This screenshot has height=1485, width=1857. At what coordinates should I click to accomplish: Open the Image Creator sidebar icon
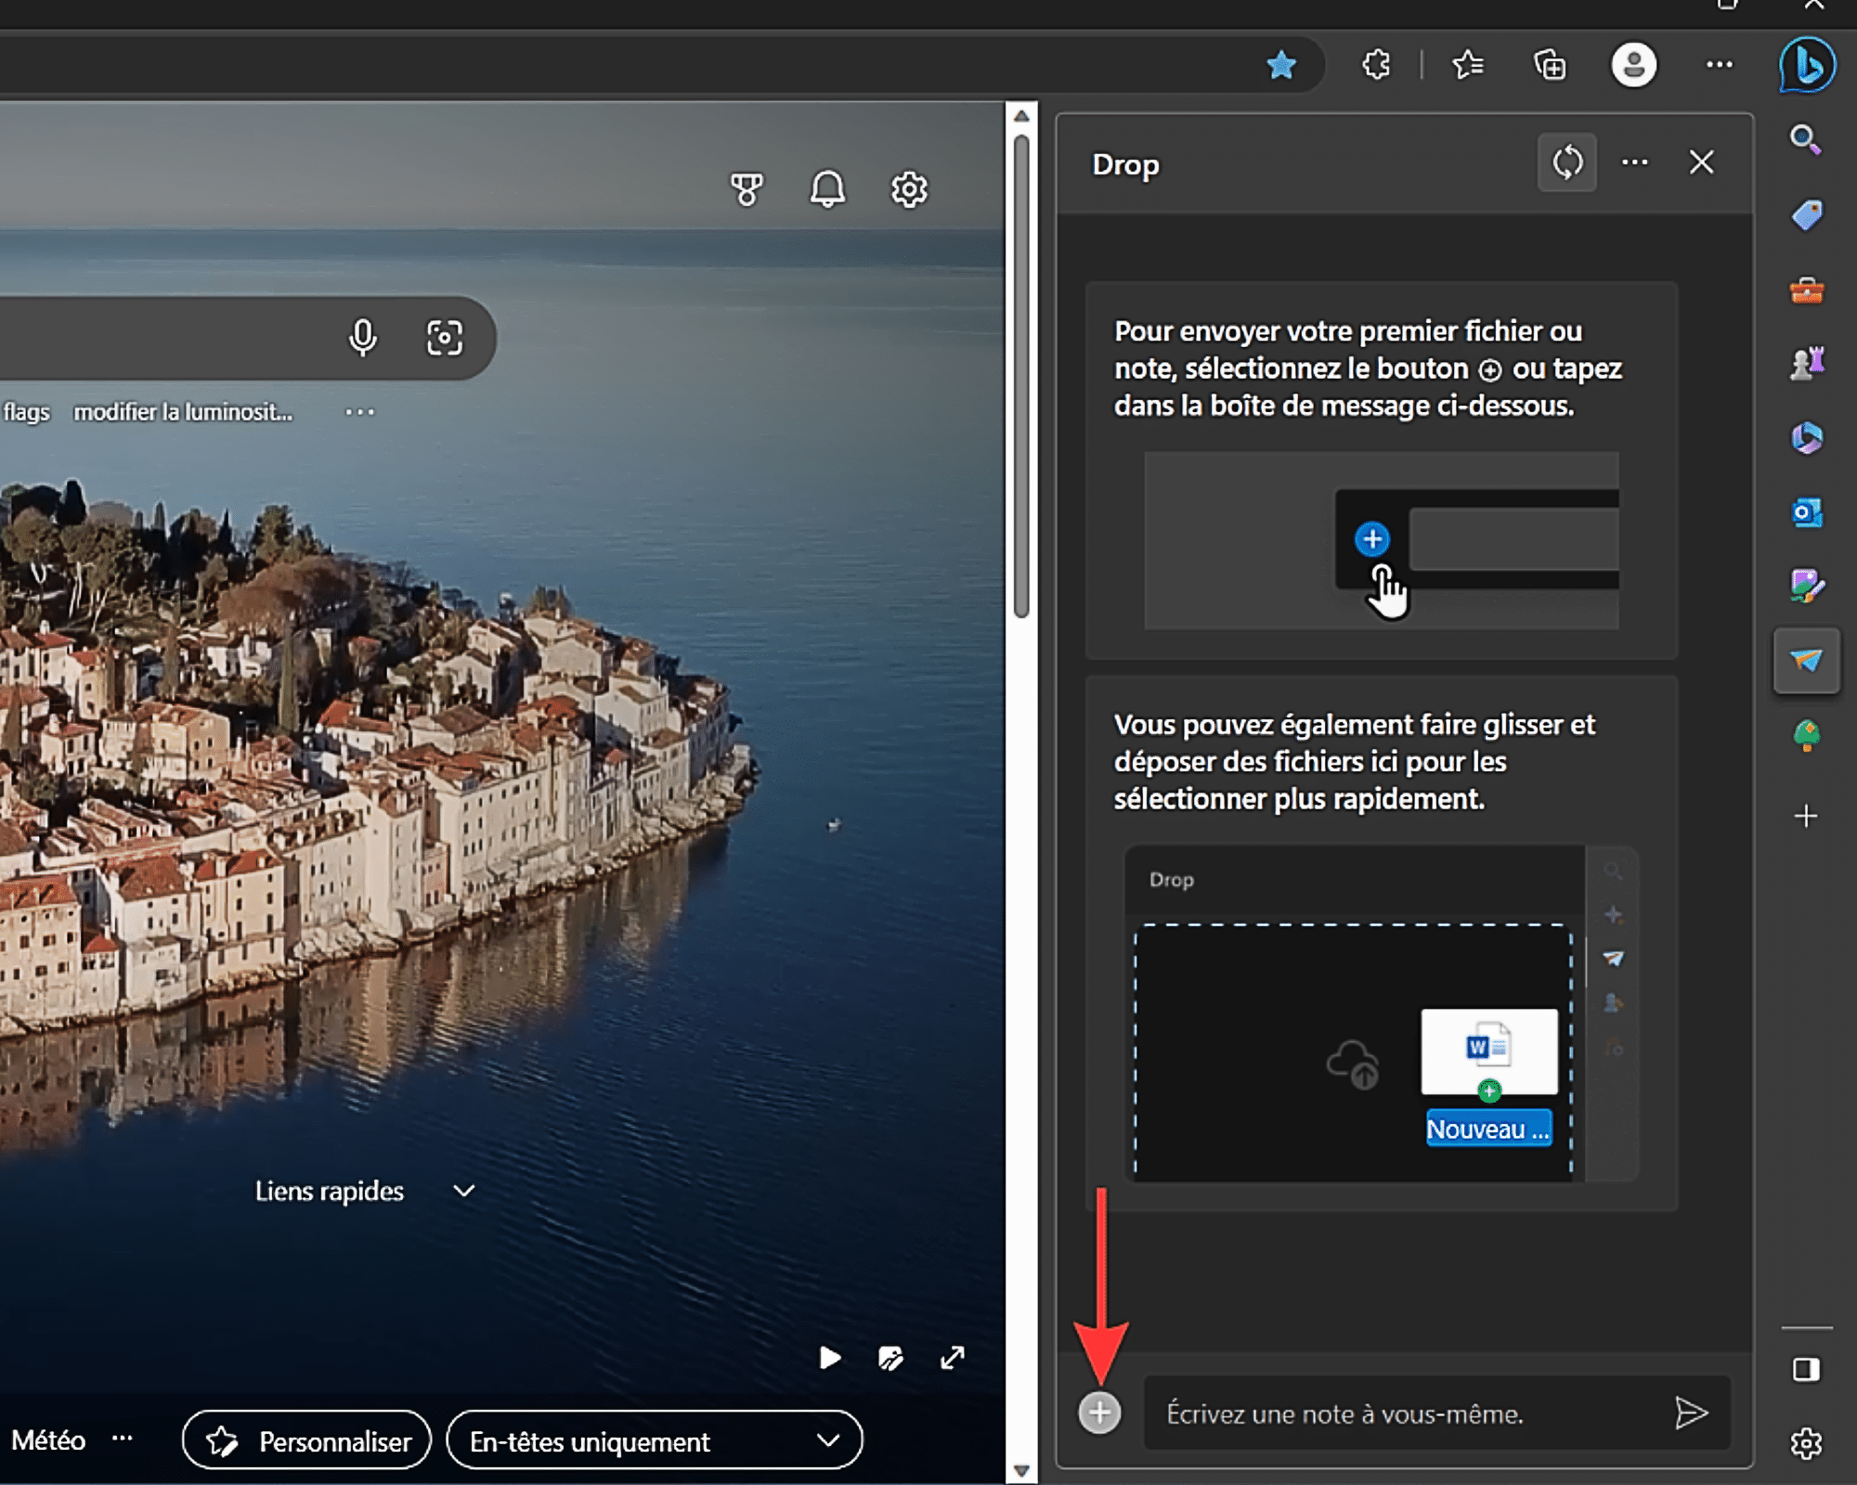tap(1806, 587)
